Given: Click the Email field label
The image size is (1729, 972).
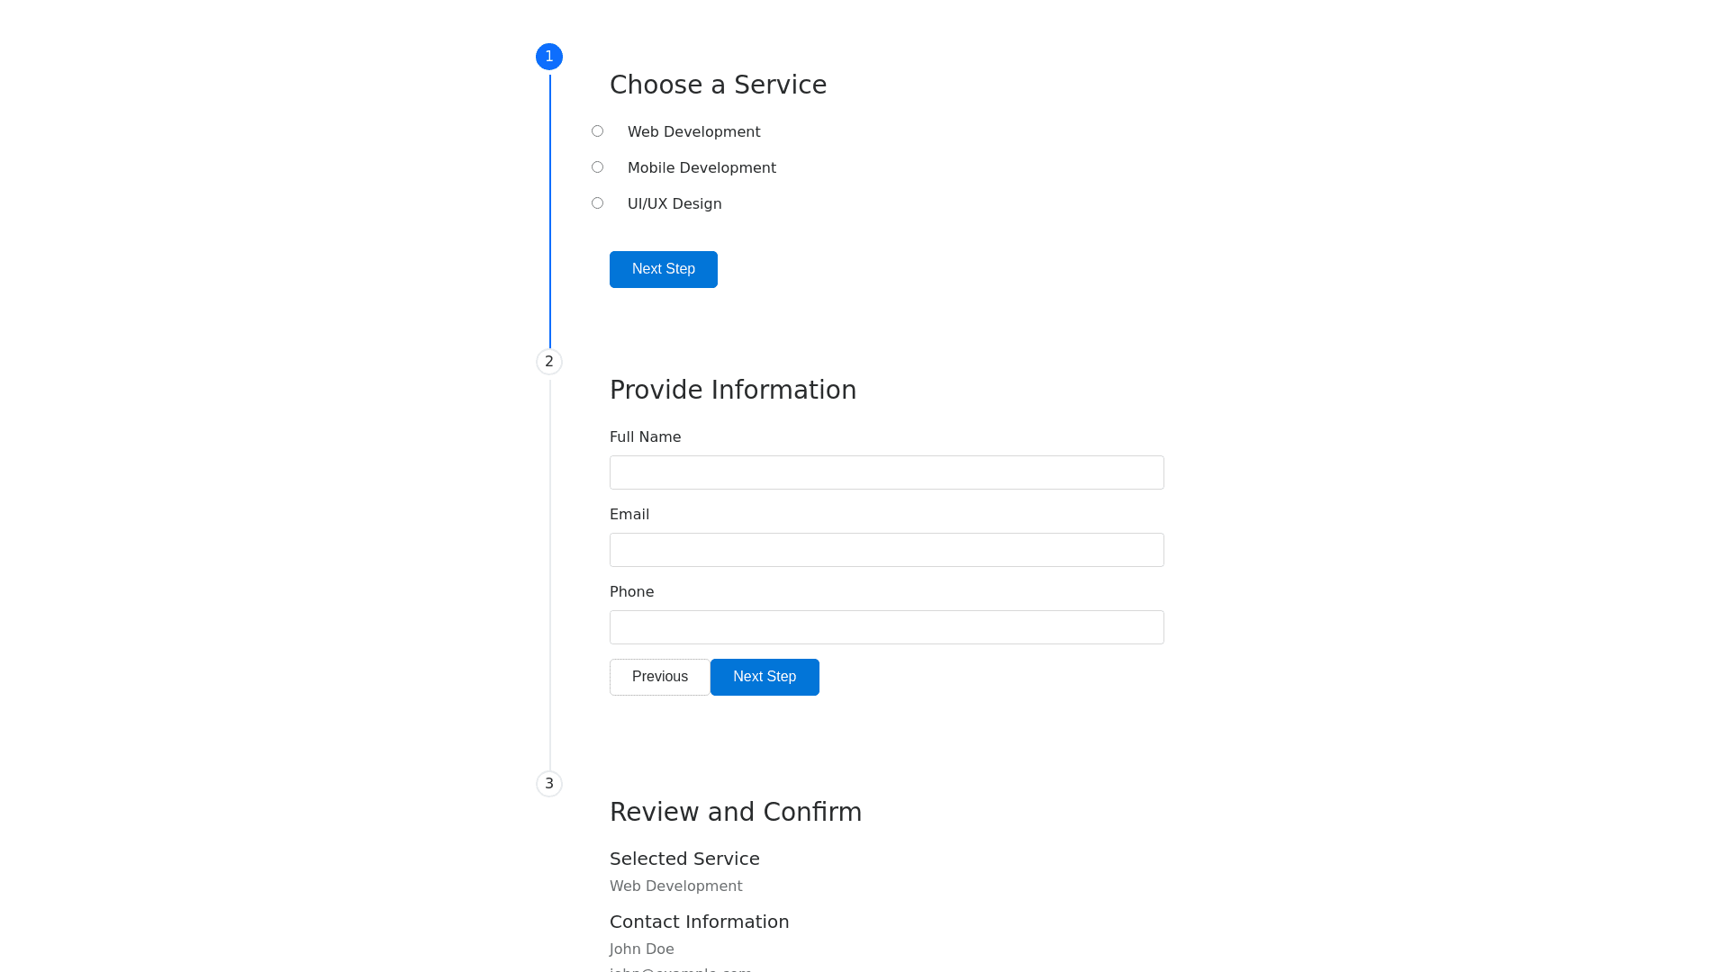Looking at the screenshot, I should tap(629, 515).
